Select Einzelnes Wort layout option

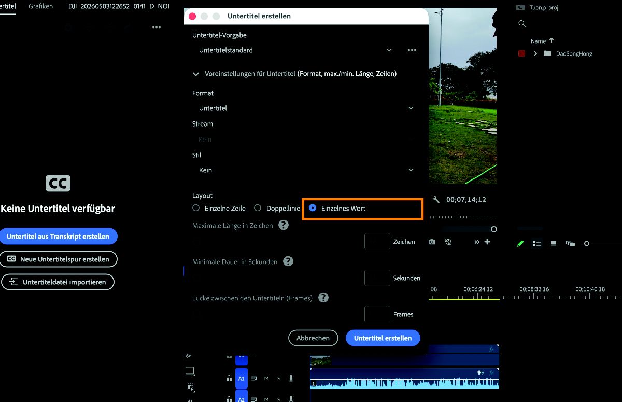pos(337,208)
